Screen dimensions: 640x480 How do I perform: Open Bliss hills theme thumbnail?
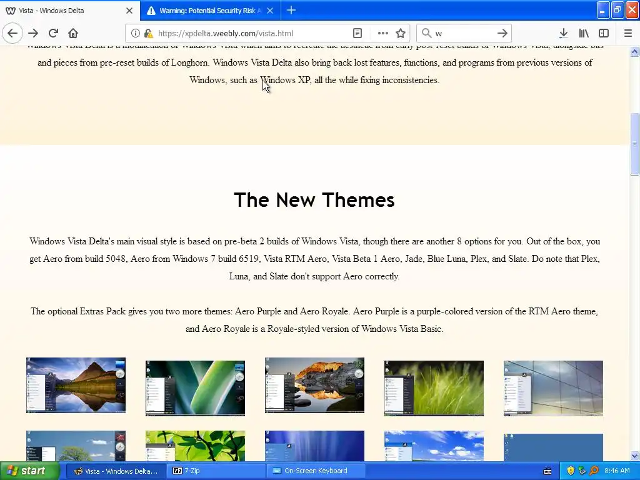click(434, 446)
